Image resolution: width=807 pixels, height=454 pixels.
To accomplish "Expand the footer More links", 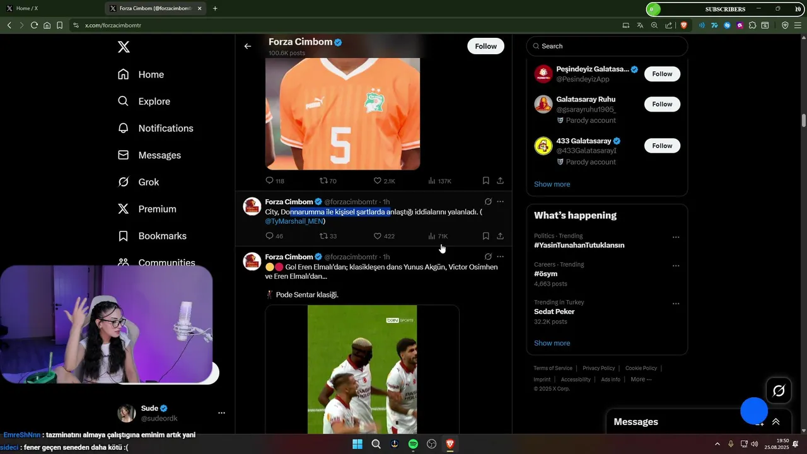I will 641,379.
